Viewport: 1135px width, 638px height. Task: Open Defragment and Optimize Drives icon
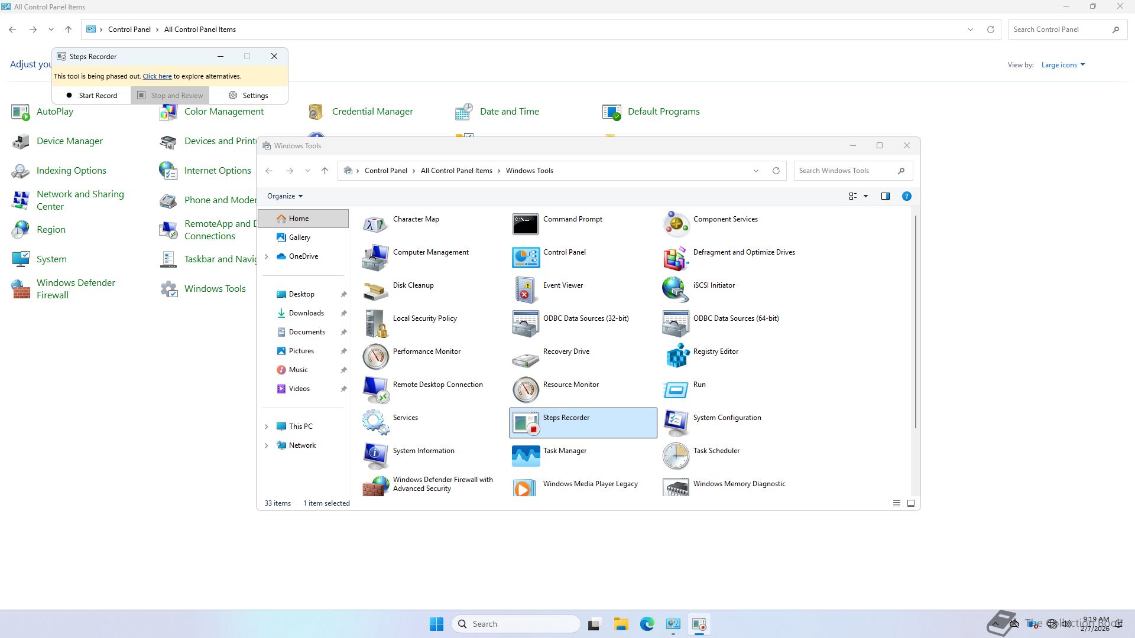676,257
